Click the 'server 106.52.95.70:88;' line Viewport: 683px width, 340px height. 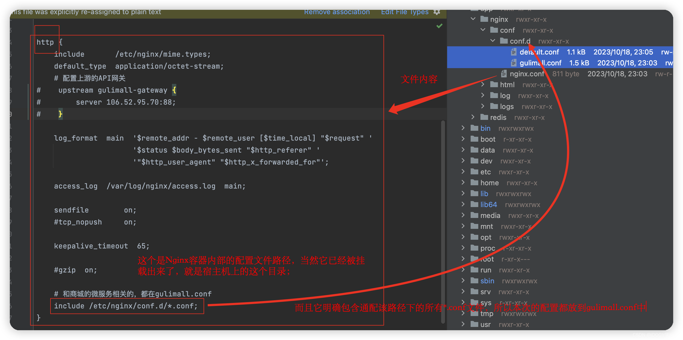coord(126,102)
